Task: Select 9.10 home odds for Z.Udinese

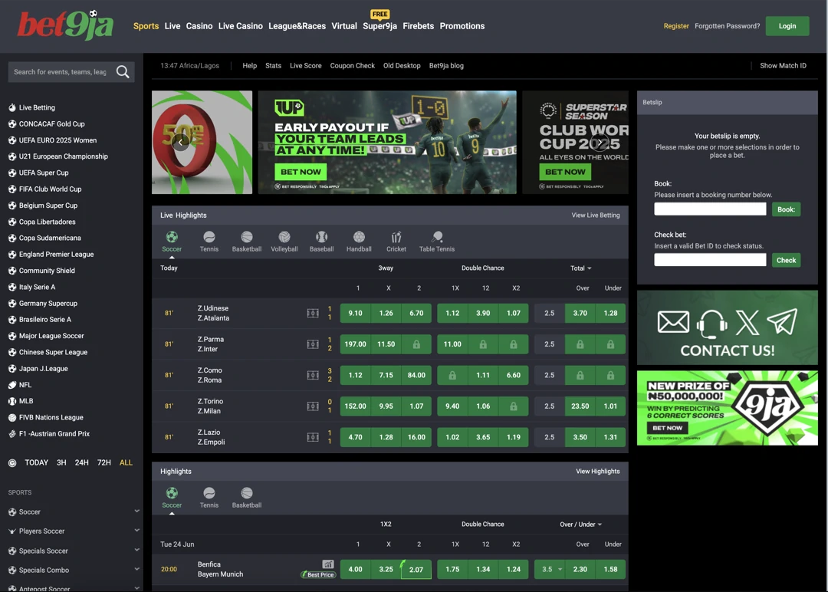Action: click(356, 313)
